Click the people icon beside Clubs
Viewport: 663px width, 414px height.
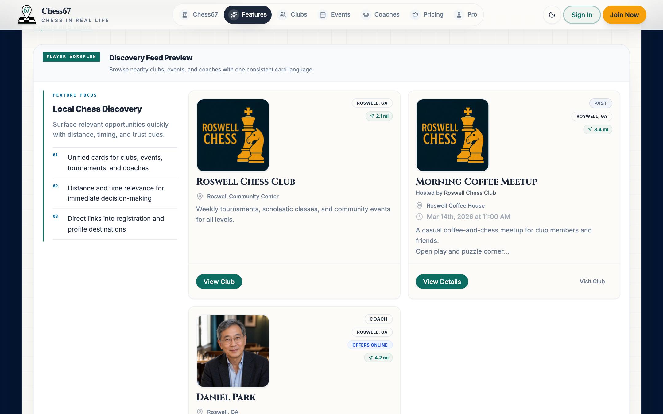(283, 15)
